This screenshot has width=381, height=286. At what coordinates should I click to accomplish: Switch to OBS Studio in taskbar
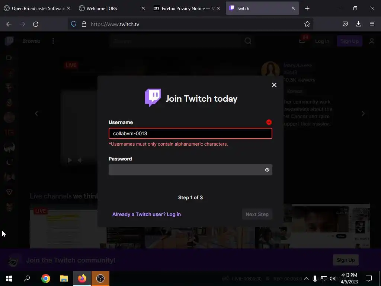[100, 279]
